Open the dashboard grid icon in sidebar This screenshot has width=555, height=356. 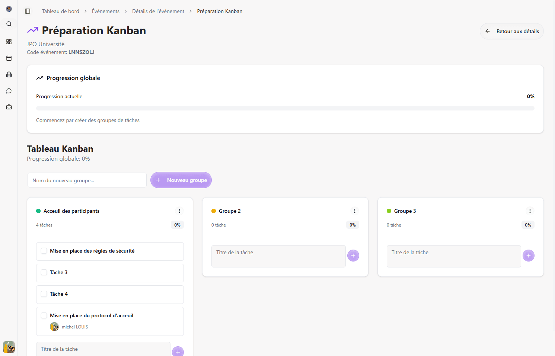[9, 42]
